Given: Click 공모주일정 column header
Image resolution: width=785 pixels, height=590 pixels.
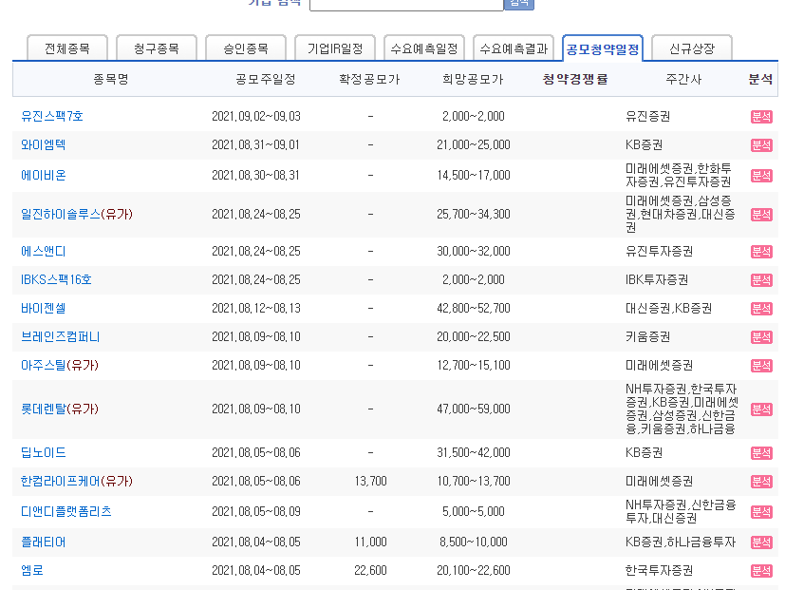Looking at the screenshot, I should [x=266, y=79].
